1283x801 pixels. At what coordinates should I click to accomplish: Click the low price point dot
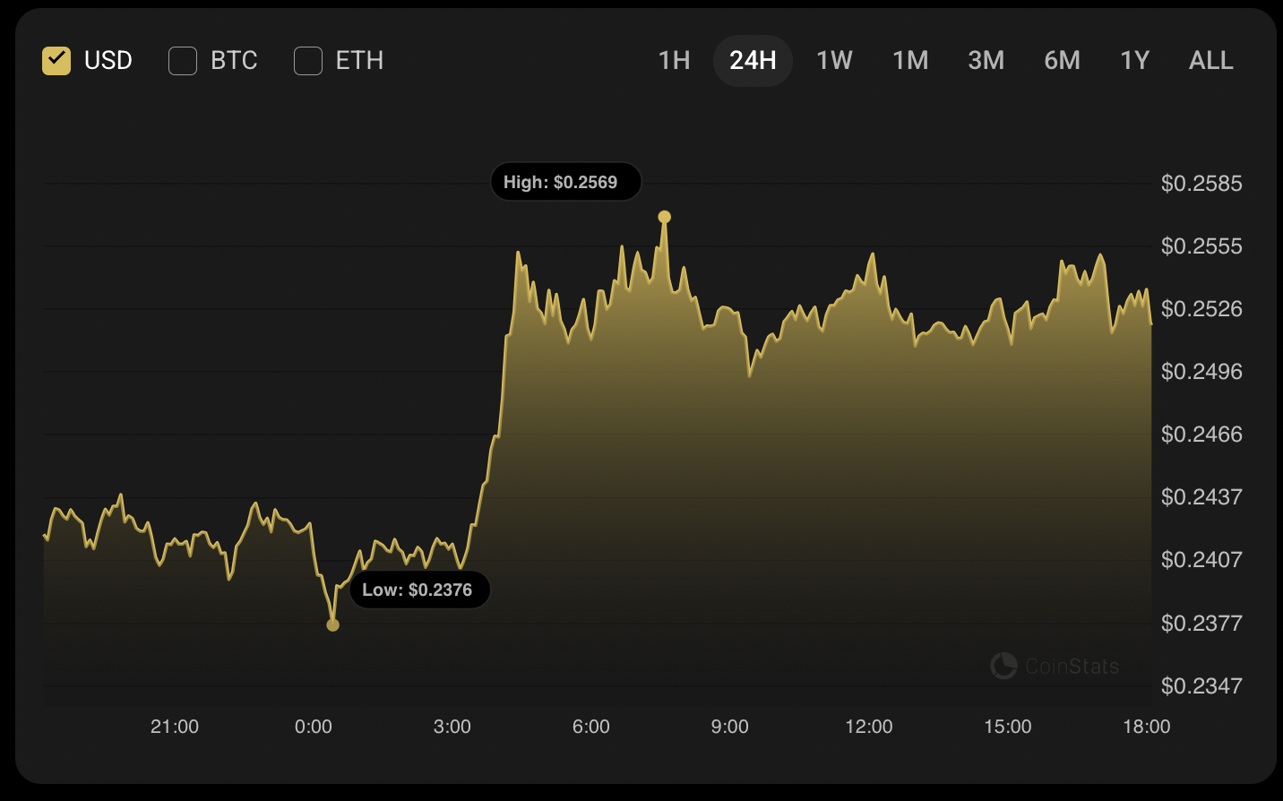(332, 624)
